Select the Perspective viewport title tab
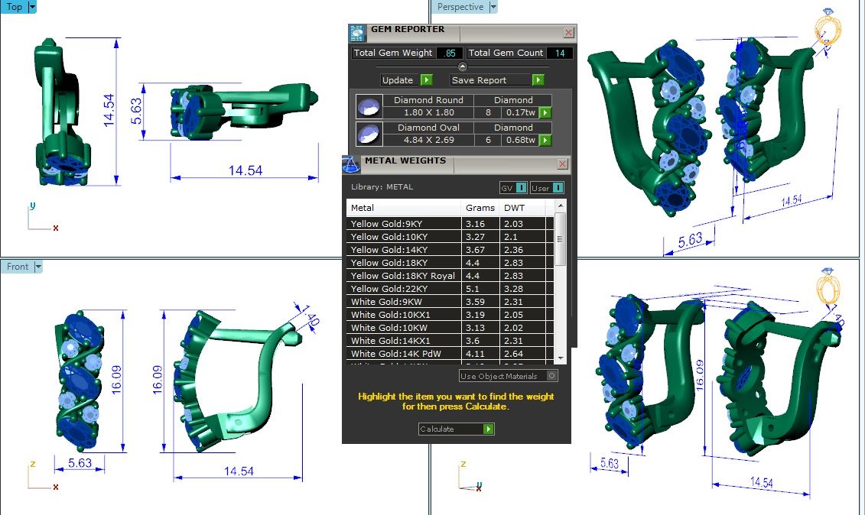 pyautogui.click(x=460, y=7)
